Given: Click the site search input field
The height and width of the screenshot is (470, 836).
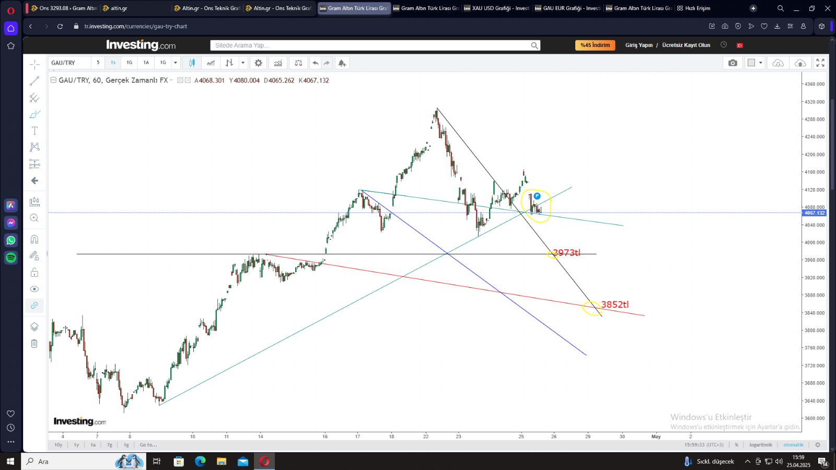Looking at the screenshot, I should click(x=375, y=45).
